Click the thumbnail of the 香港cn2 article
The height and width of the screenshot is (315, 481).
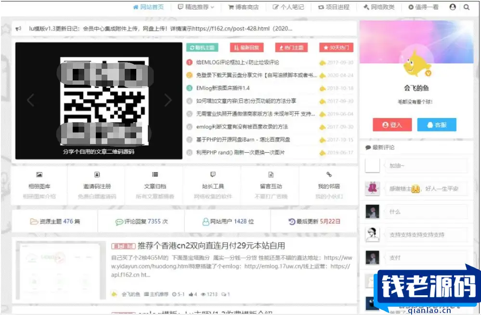(x=61, y=271)
